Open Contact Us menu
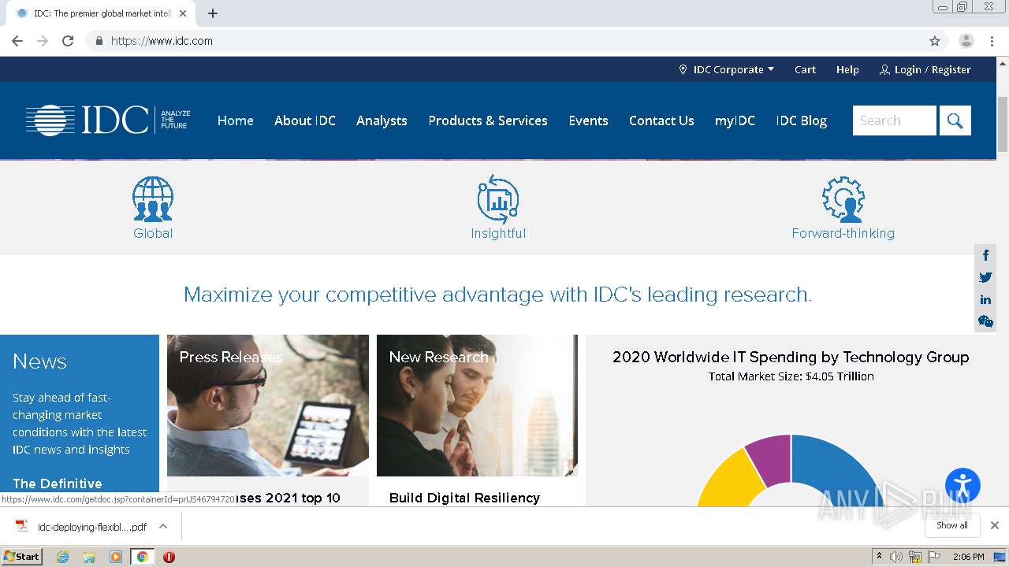This screenshot has height=567, width=1009. (x=661, y=120)
